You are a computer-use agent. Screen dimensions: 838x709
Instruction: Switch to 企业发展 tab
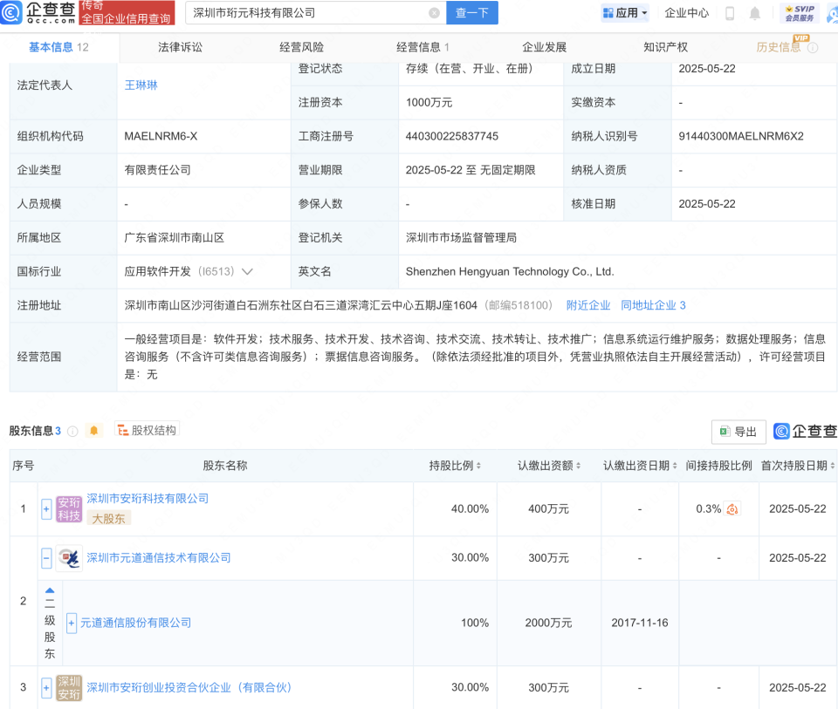(544, 47)
